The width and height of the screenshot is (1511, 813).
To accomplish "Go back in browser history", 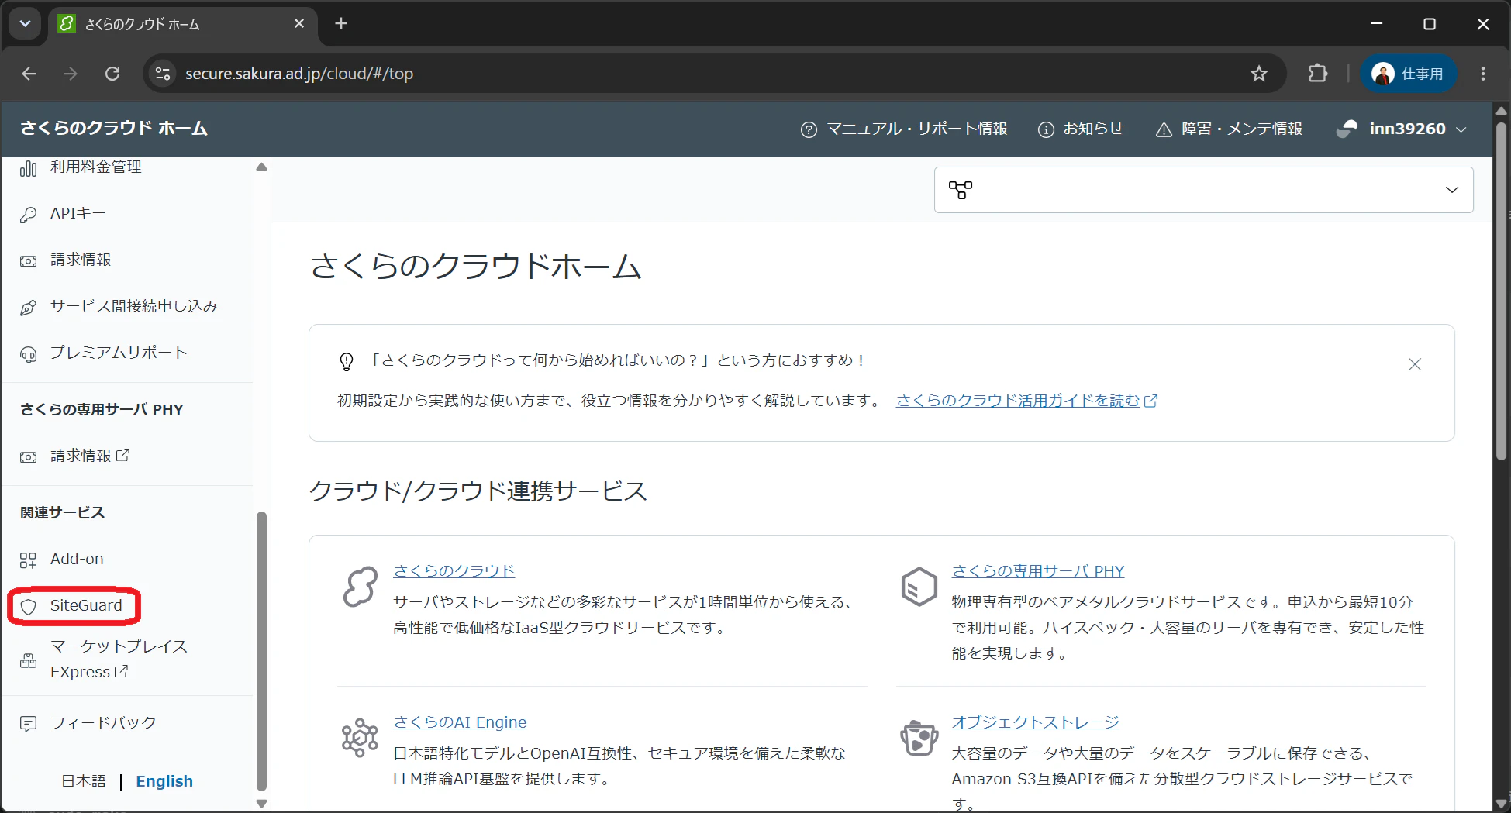I will [x=29, y=74].
